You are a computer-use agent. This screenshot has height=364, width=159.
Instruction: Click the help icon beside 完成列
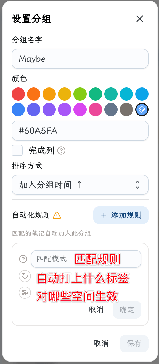pos(61,151)
